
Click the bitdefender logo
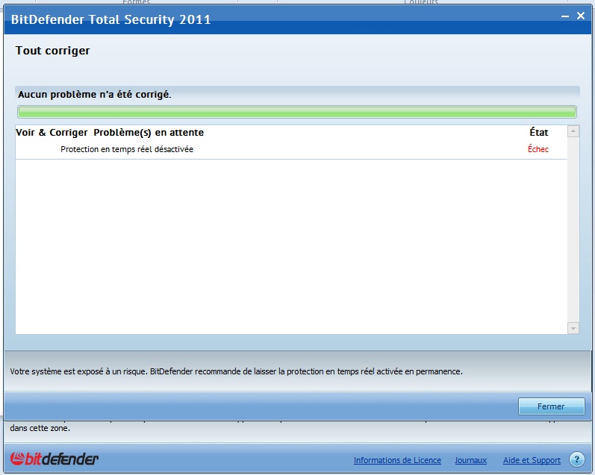pyautogui.click(x=54, y=459)
